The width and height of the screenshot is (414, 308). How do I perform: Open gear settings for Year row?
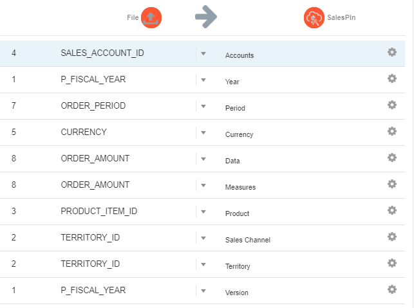pos(391,78)
